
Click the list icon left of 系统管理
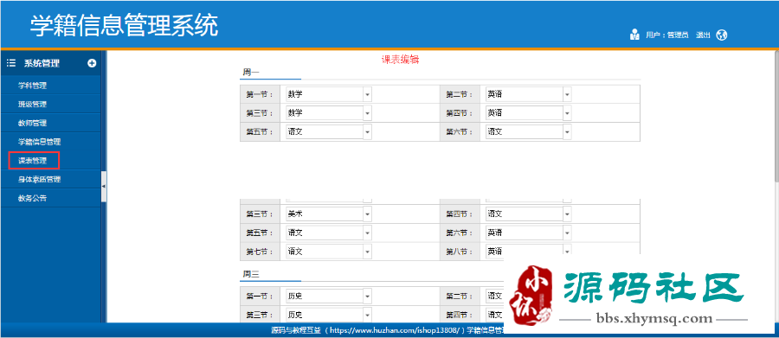click(11, 63)
